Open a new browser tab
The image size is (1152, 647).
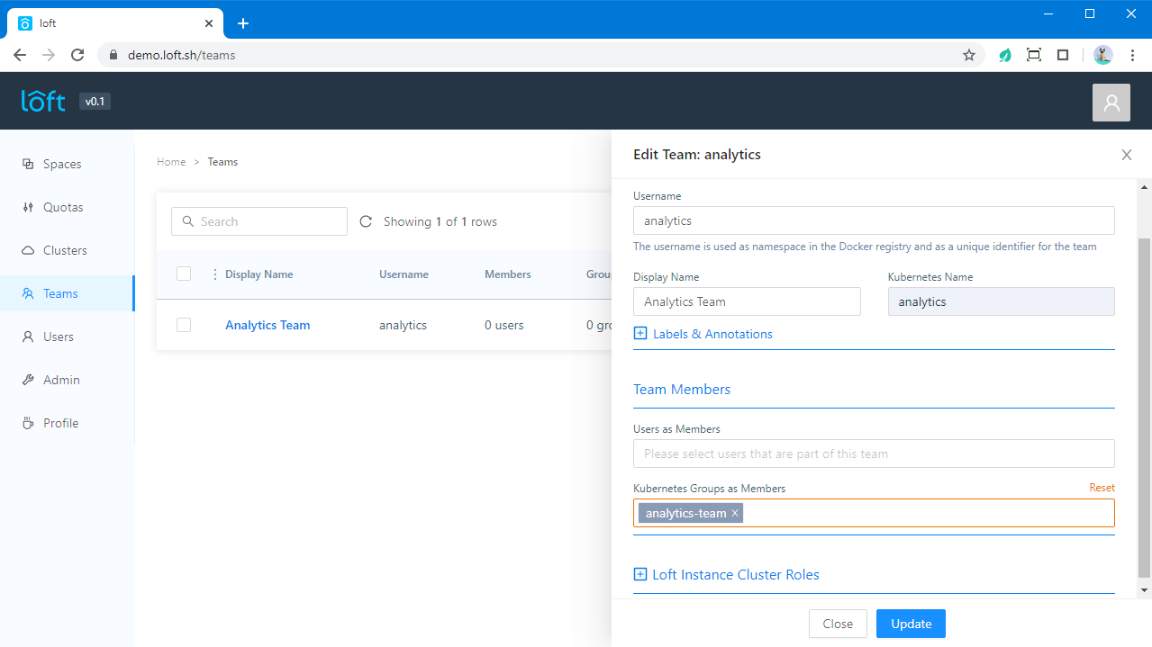point(243,23)
